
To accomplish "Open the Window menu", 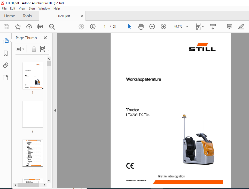I will point(44,9).
